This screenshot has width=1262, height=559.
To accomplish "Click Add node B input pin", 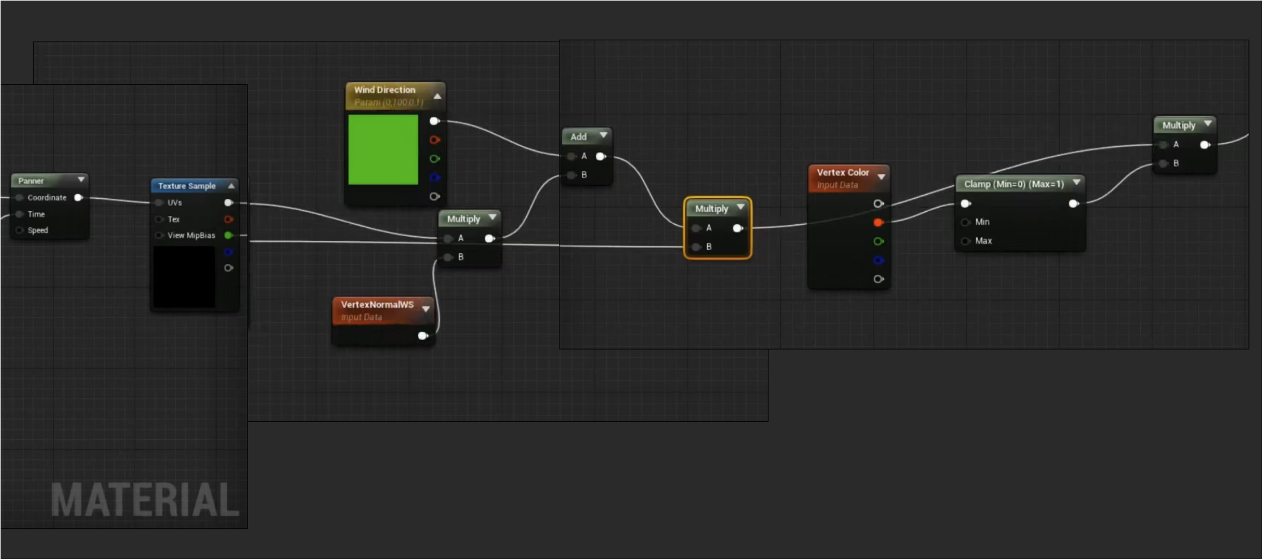I will click(x=571, y=175).
